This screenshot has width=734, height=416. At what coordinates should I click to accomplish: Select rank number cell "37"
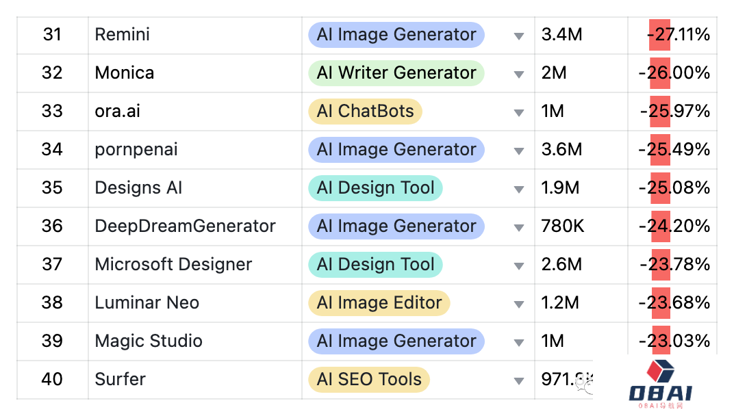[x=53, y=265]
